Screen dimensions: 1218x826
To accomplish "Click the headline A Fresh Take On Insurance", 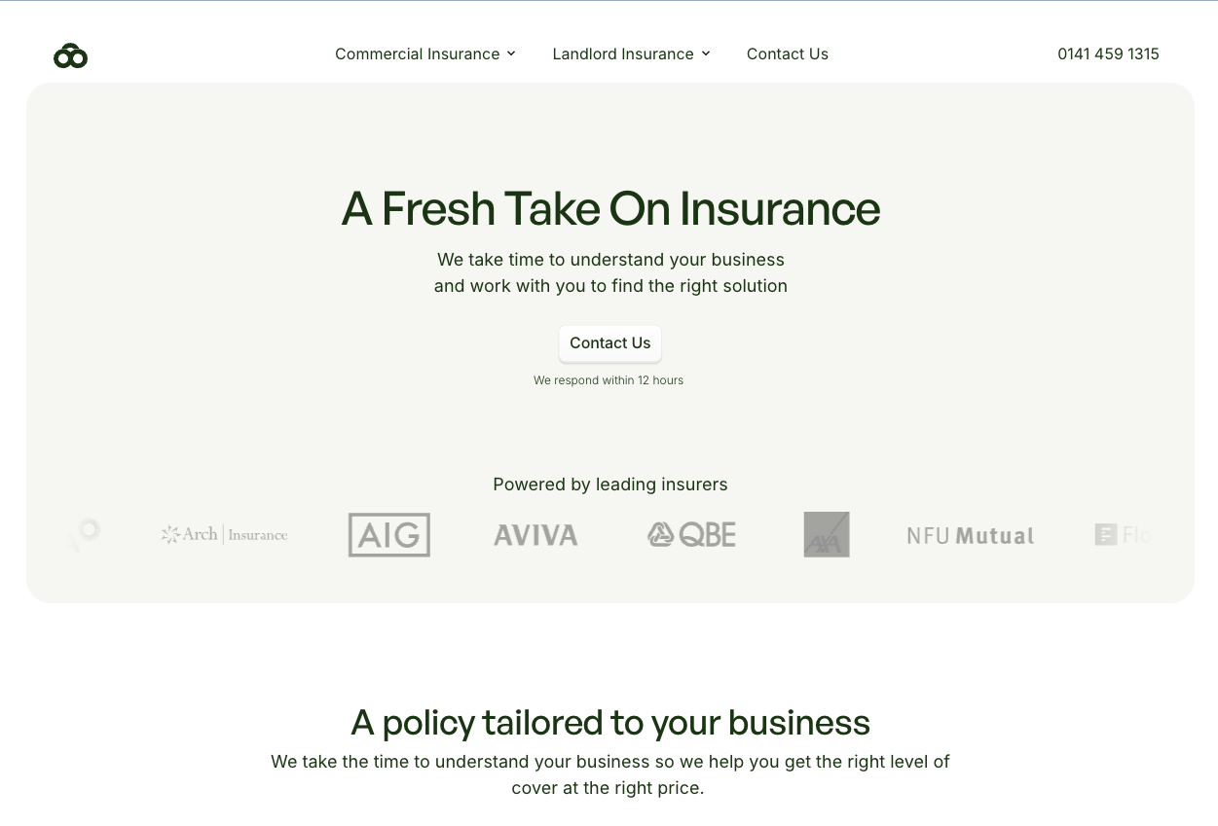I will coord(610,208).
